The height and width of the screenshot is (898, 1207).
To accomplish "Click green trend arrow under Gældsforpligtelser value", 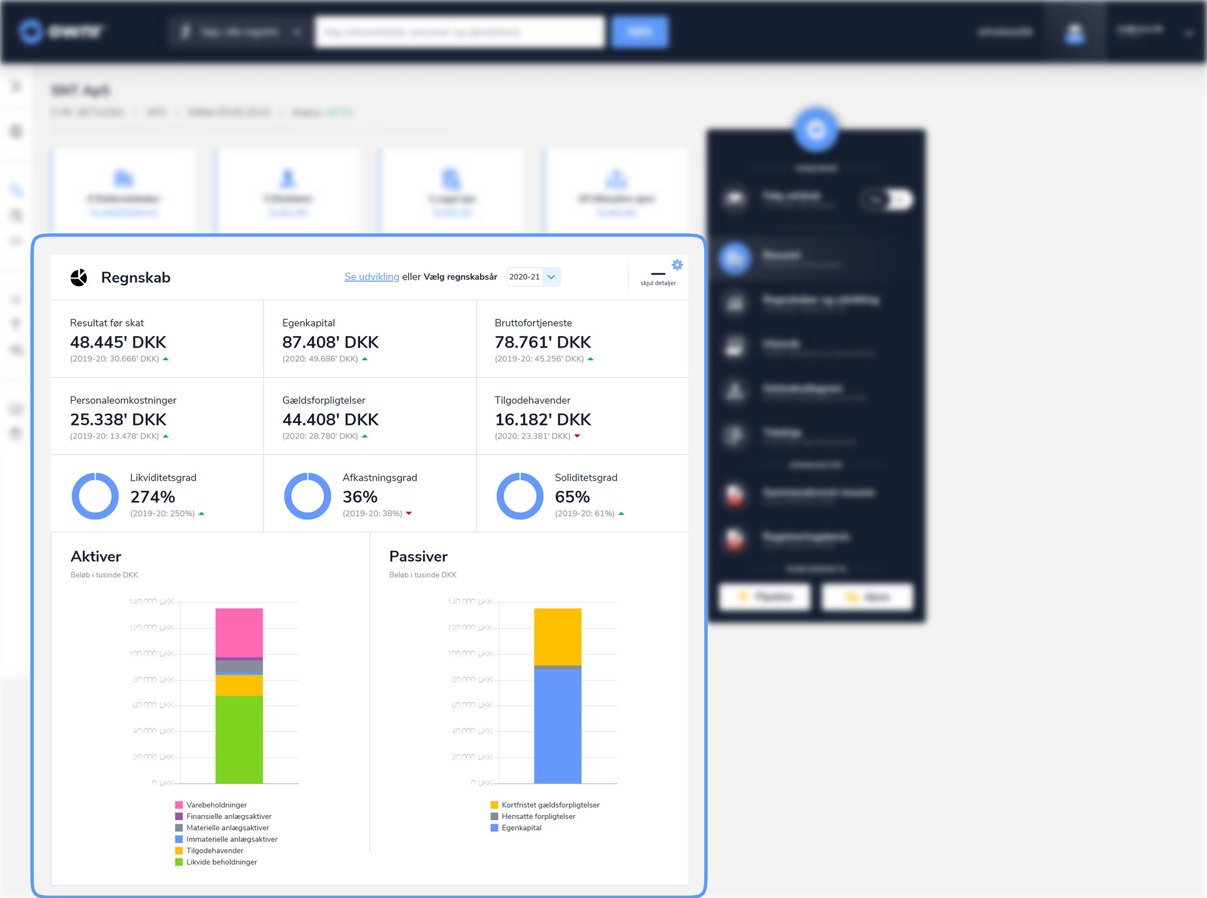I will click(x=365, y=436).
